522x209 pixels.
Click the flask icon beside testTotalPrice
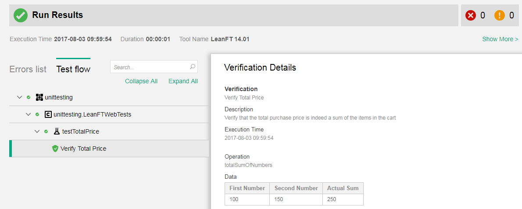[x=57, y=131]
